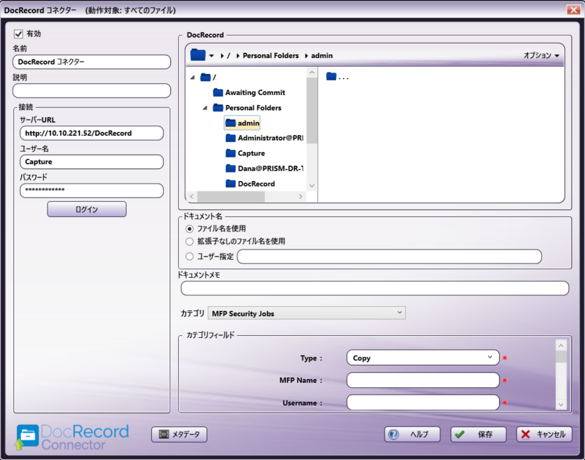Click the キャンセル button
The width and height of the screenshot is (585, 460).
pos(544,434)
